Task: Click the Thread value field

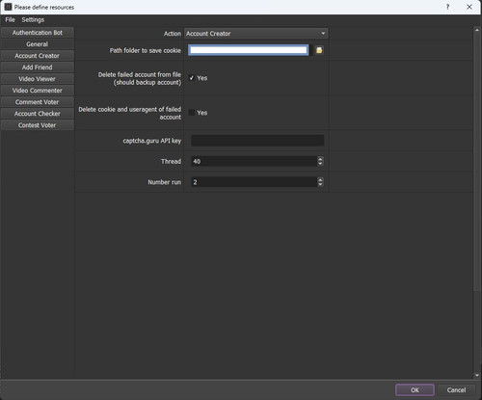Action: [x=254, y=161]
